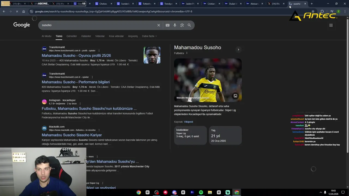Bookmark this page with the star icon

[x=313, y=11]
